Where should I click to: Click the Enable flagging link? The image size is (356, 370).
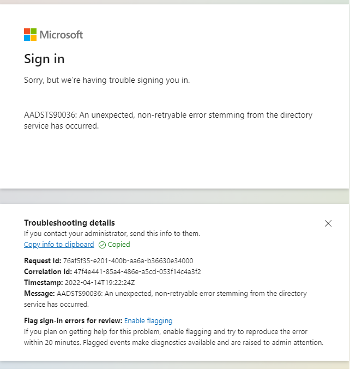[x=148, y=320]
